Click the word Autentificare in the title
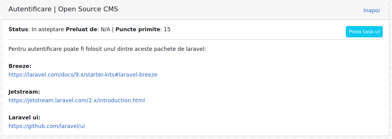Viewport: 392px width, 139px height. click(30, 9)
